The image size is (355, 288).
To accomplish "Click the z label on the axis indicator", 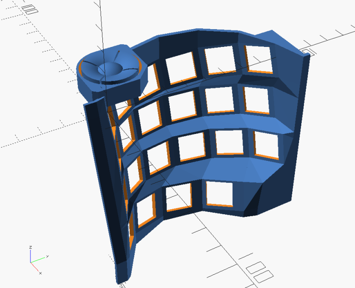I will click(x=30, y=247).
